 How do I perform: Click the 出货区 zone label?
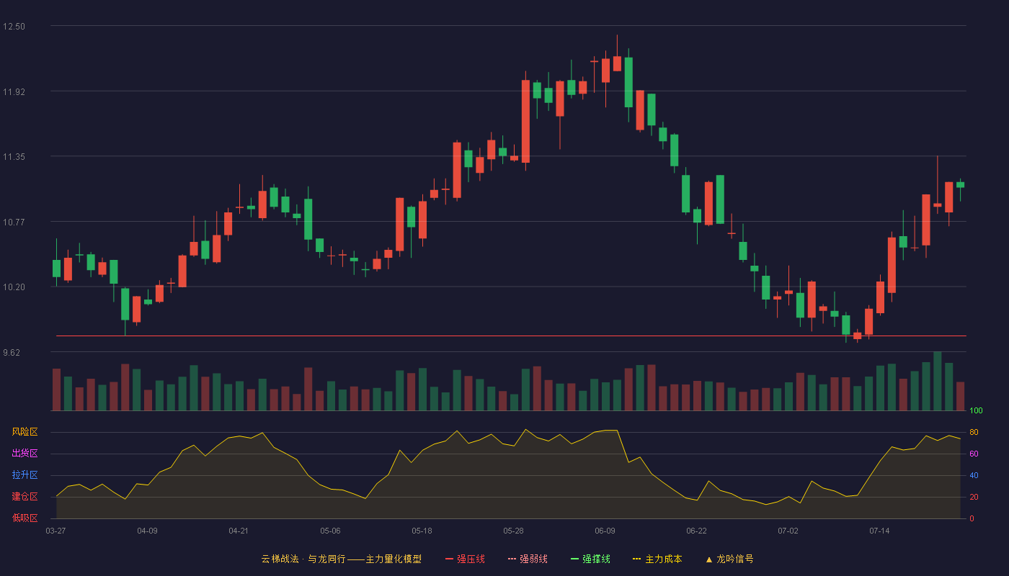point(25,454)
